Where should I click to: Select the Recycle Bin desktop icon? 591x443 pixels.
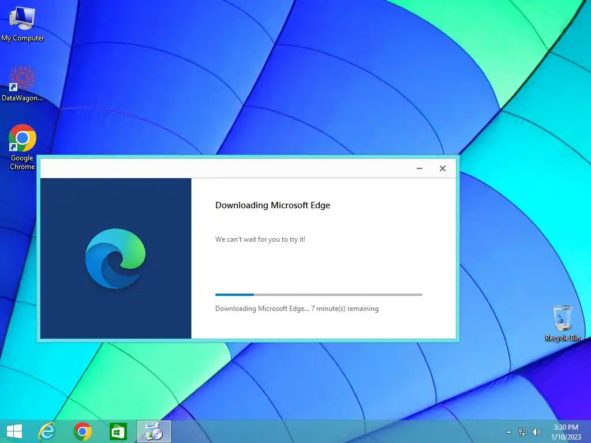[562, 323]
